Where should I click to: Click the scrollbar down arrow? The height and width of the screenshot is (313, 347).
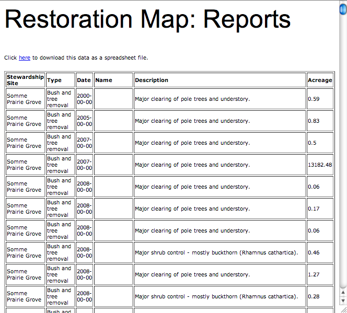pos(343,301)
